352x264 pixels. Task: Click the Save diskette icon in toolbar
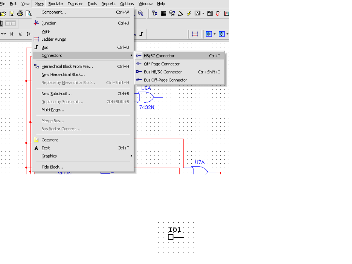tap(12, 13)
